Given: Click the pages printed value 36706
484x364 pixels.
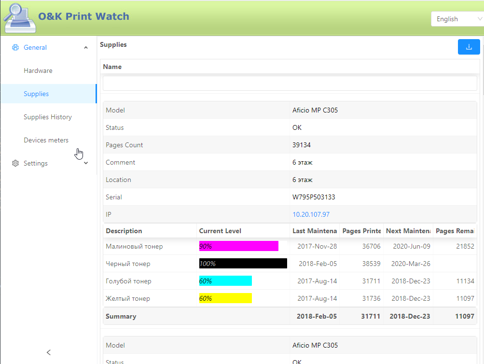Looking at the screenshot, I should [x=372, y=246].
